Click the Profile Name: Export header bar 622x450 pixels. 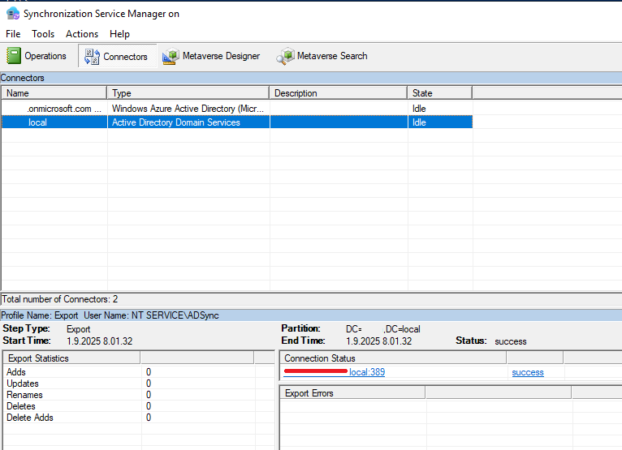(311, 315)
